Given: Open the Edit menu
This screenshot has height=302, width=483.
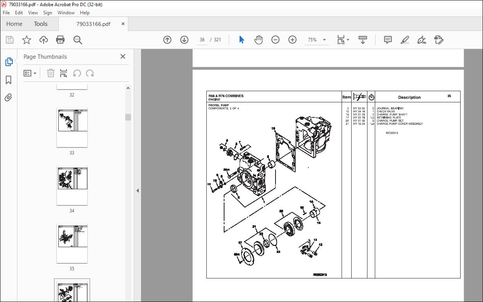Looking at the screenshot, I should click(19, 13).
